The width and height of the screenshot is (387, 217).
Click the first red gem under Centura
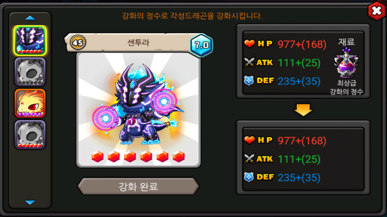[x=97, y=157]
